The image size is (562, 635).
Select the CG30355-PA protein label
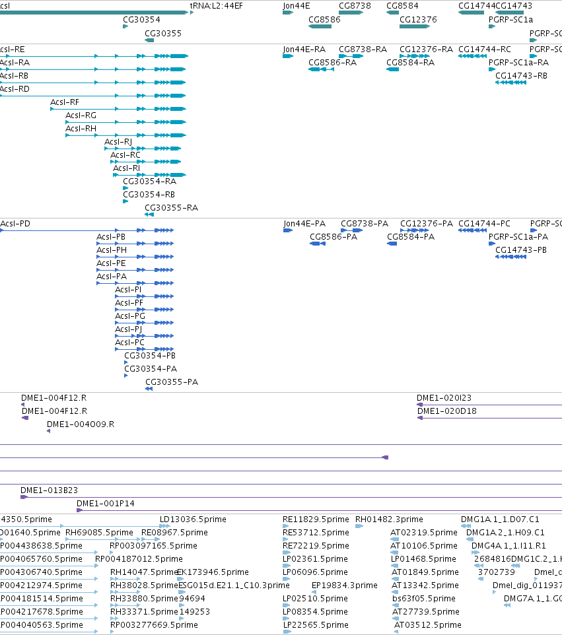[172, 382]
